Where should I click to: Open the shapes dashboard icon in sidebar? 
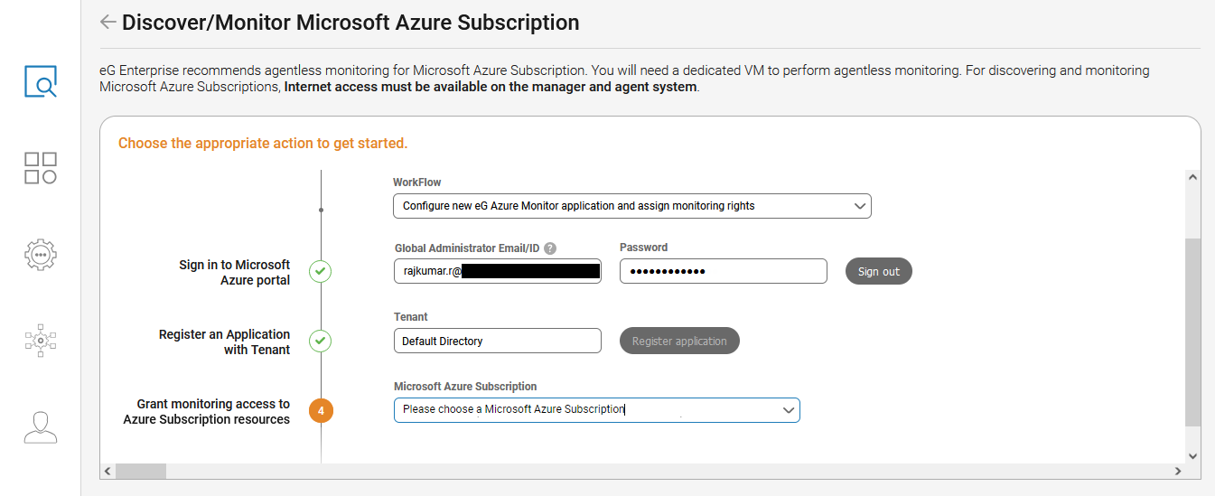(41, 168)
